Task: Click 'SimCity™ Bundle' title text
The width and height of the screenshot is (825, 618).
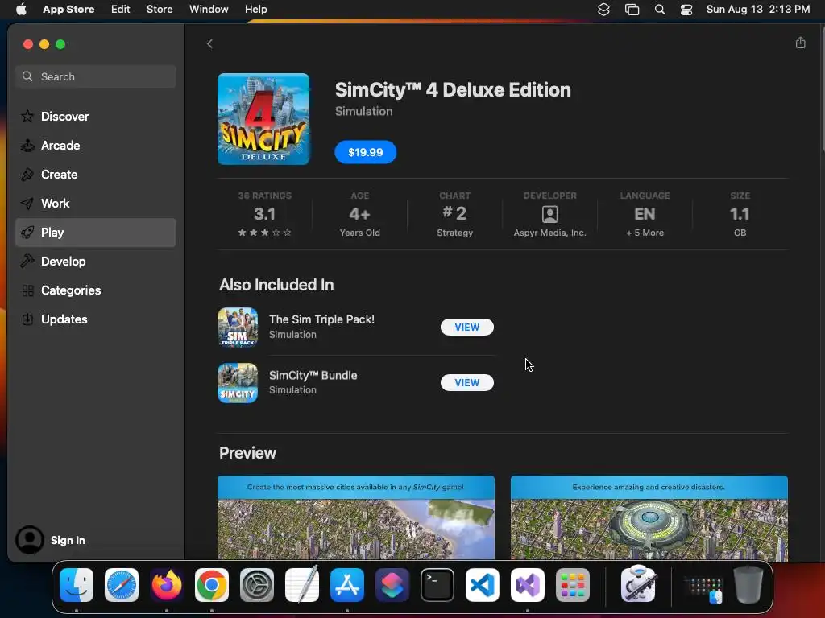Action: (x=313, y=375)
